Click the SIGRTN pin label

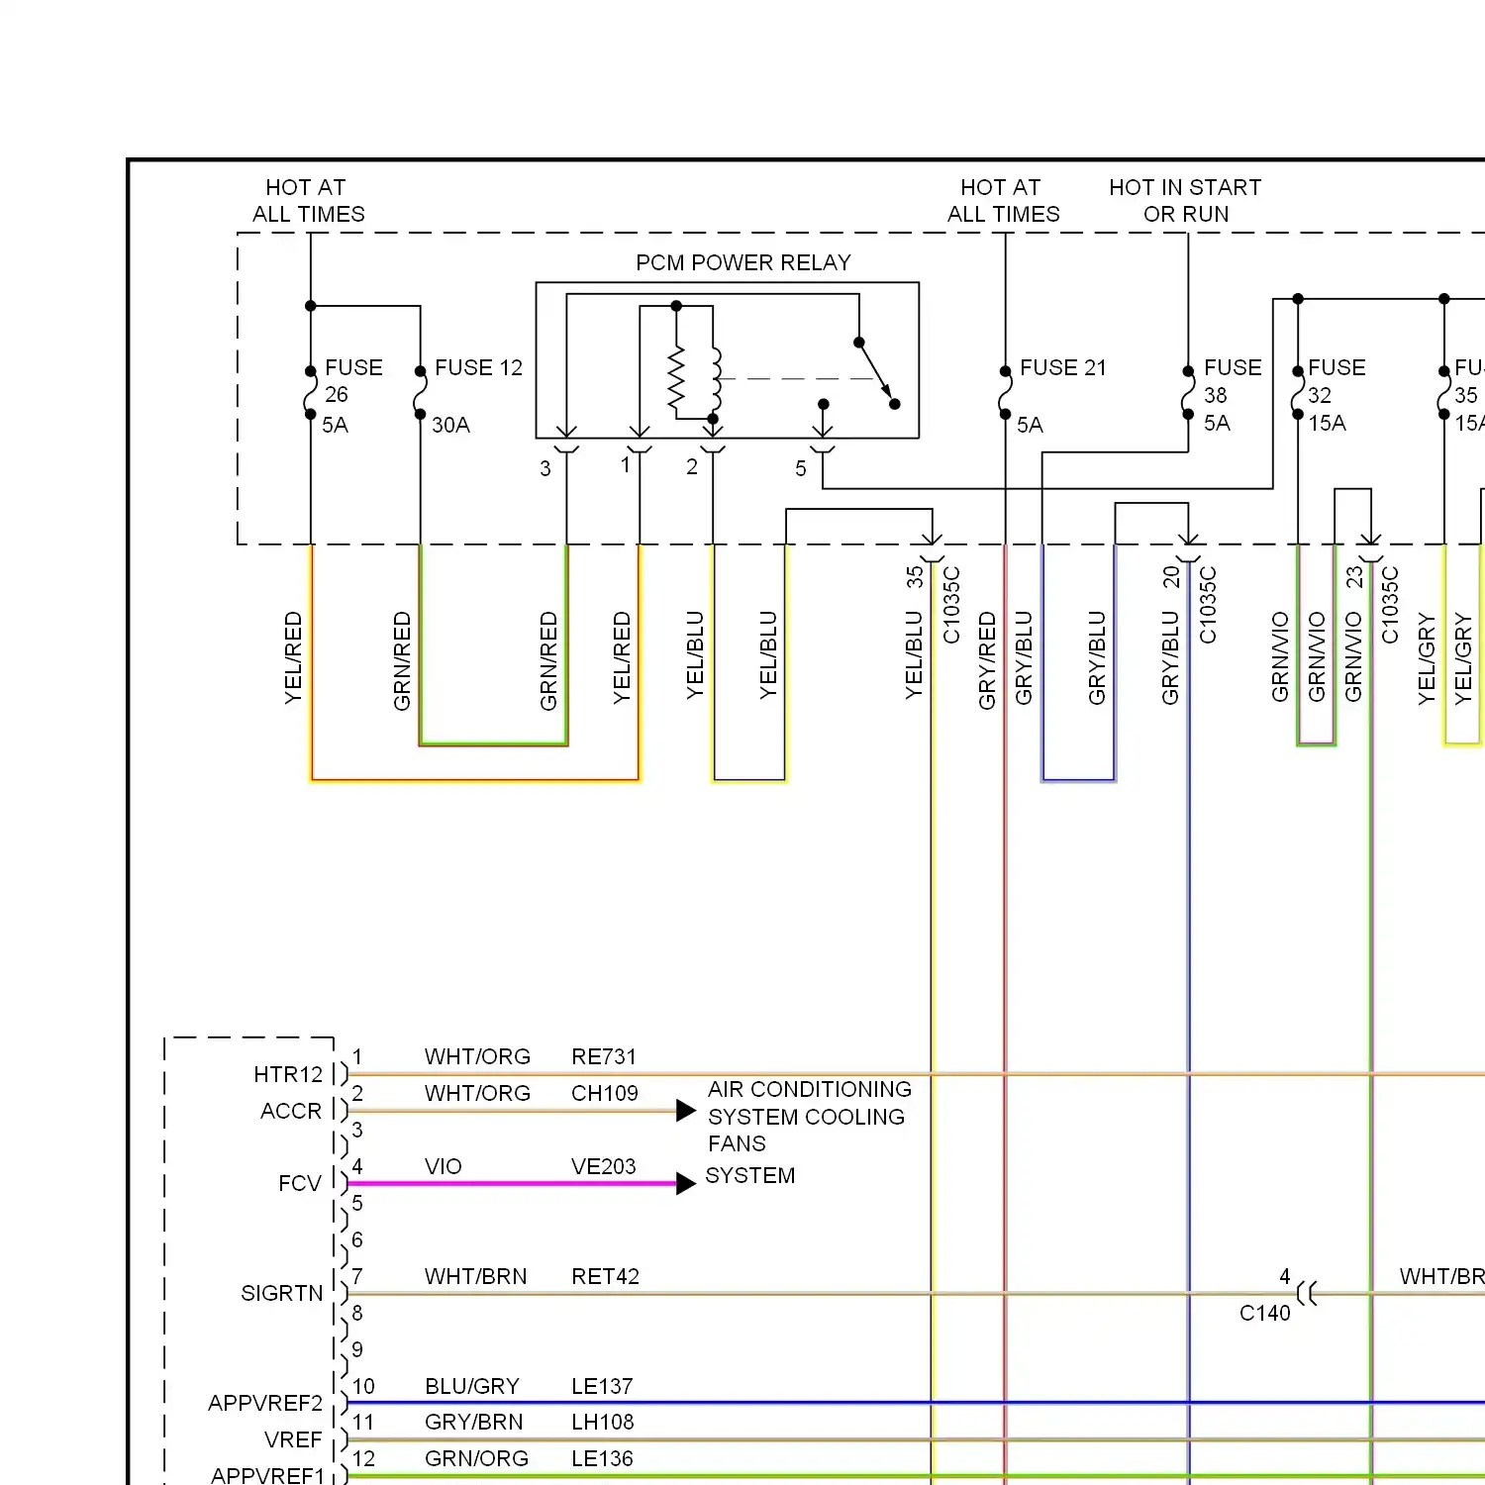[282, 1293]
